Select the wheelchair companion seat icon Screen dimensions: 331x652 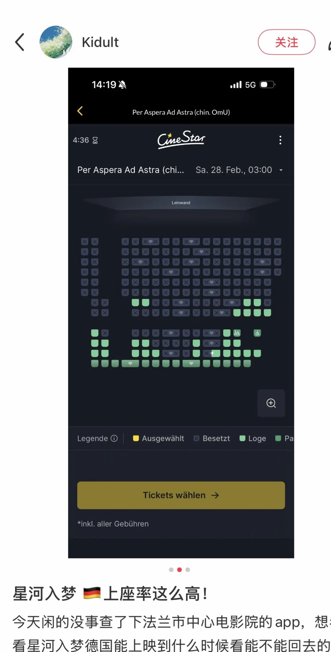[237, 333]
